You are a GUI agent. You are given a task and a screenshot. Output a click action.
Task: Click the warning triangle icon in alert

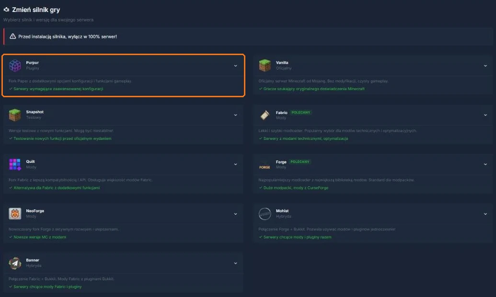[x=12, y=36]
